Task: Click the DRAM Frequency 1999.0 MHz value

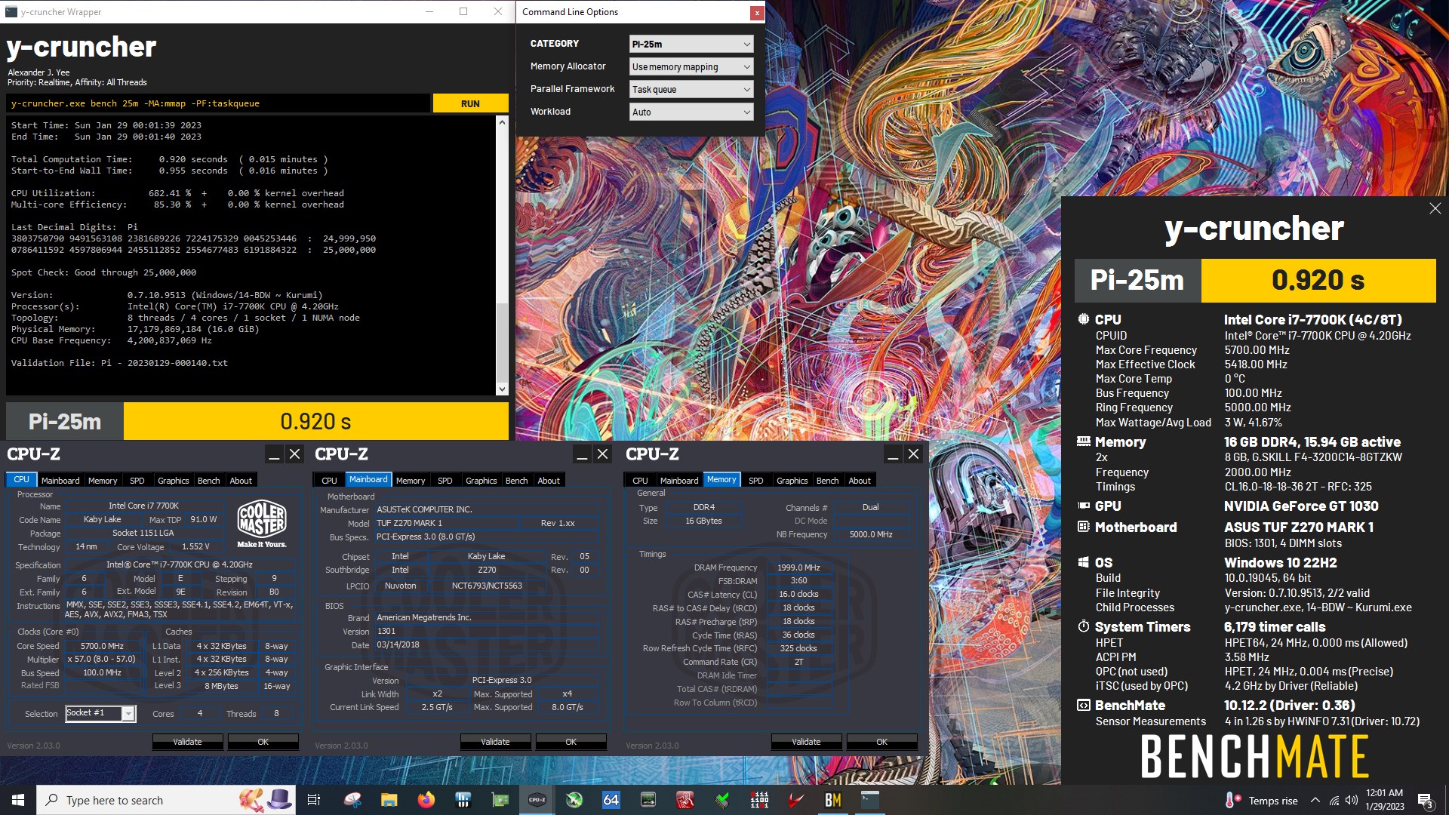Action: 798,567
